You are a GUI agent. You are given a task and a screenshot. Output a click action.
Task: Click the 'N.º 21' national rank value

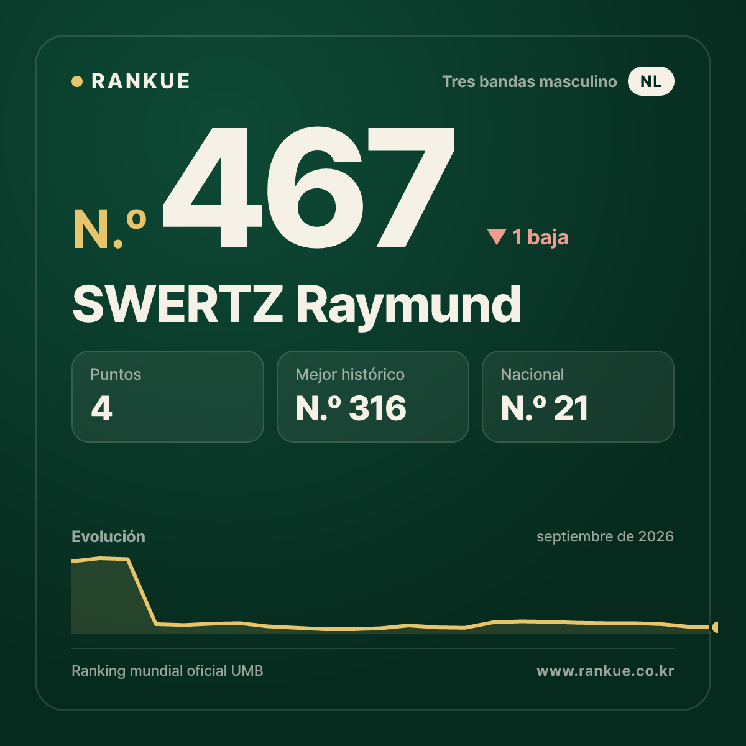coord(545,408)
